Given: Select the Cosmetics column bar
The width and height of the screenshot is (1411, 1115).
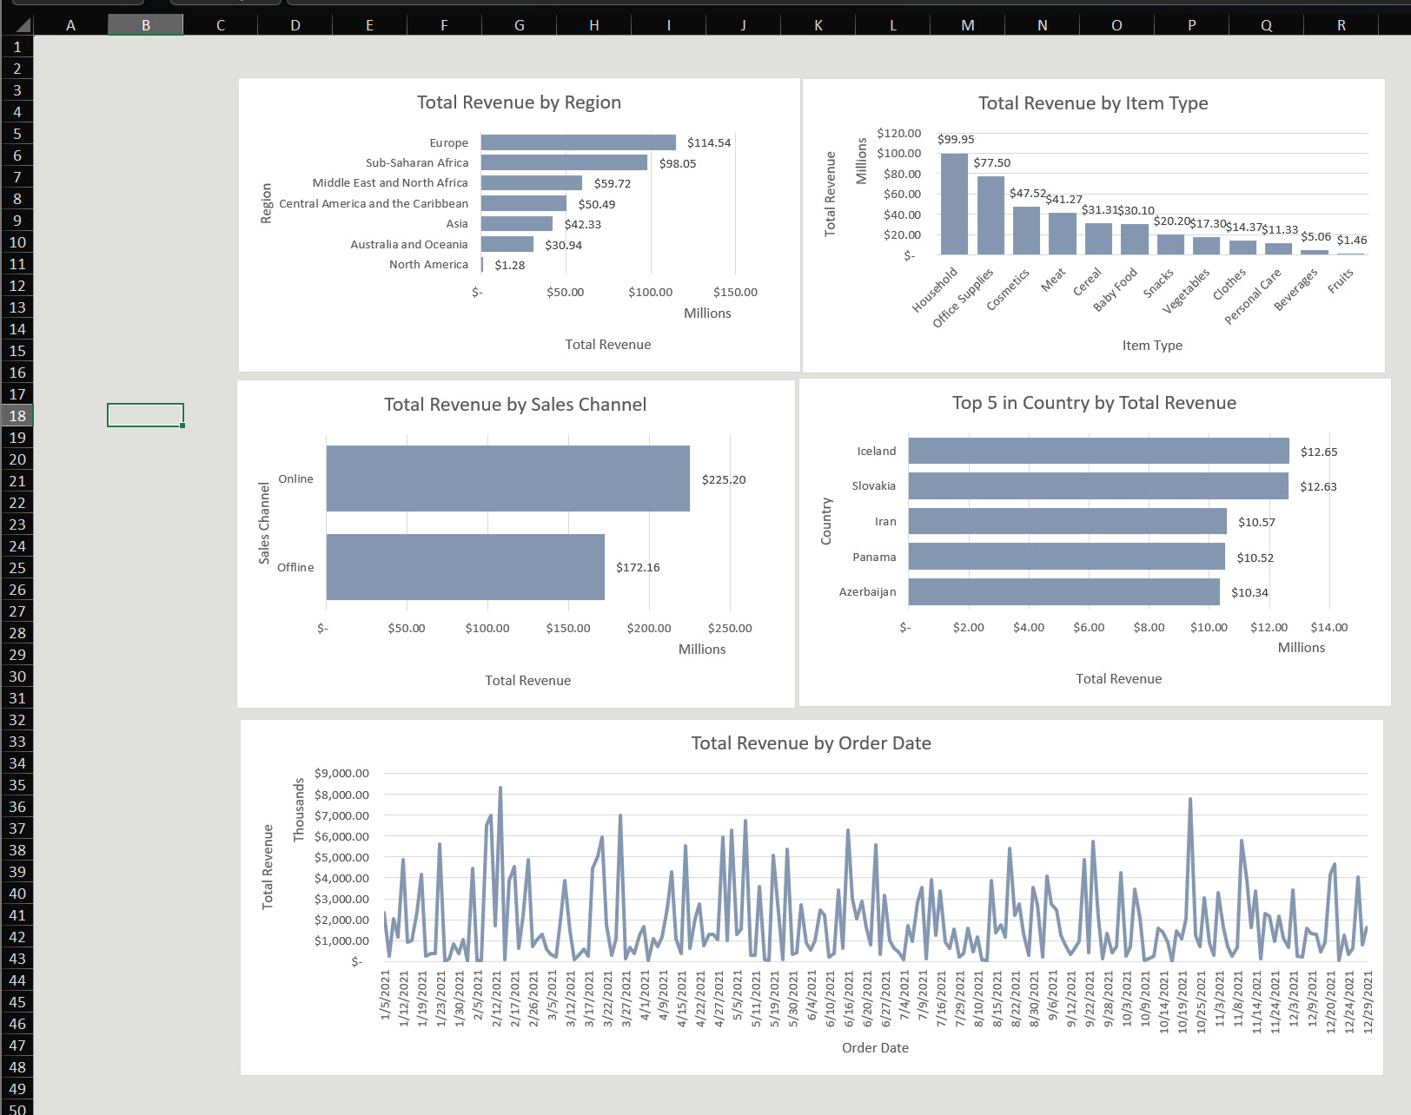Looking at the screenshot, I should point(1026,230).
